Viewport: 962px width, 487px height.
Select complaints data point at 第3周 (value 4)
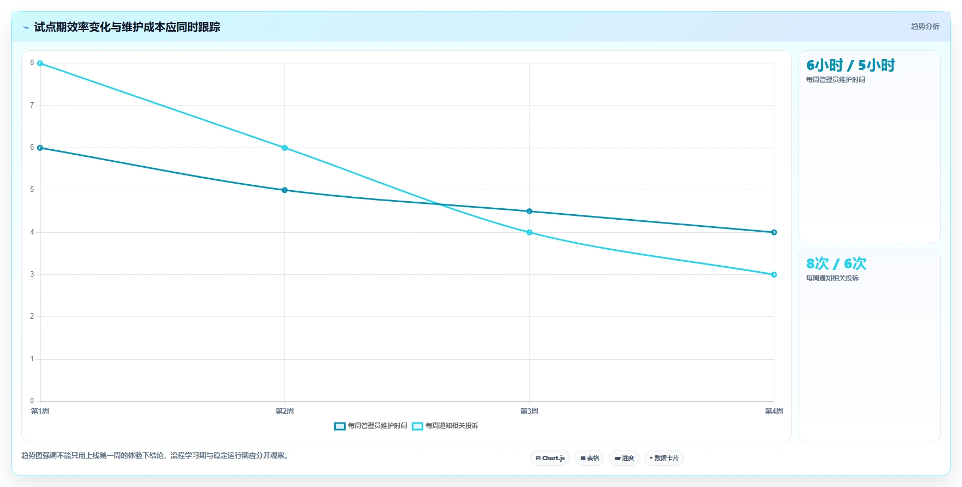click(x=529, y=232)
